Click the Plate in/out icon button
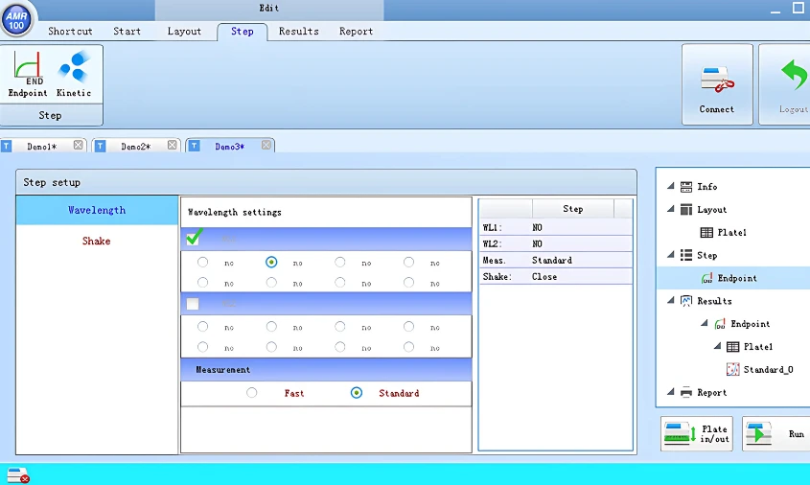The height and width of the screenshot is (485, 810). [x=697, y=434]
